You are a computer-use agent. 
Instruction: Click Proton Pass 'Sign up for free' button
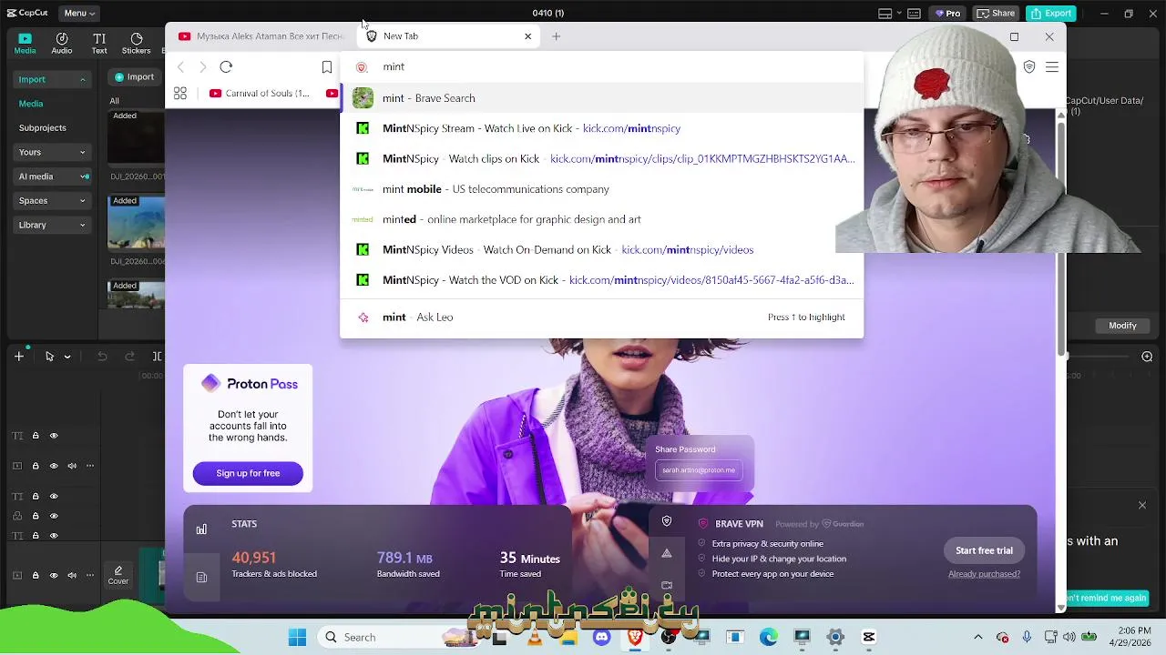point(248,473)
